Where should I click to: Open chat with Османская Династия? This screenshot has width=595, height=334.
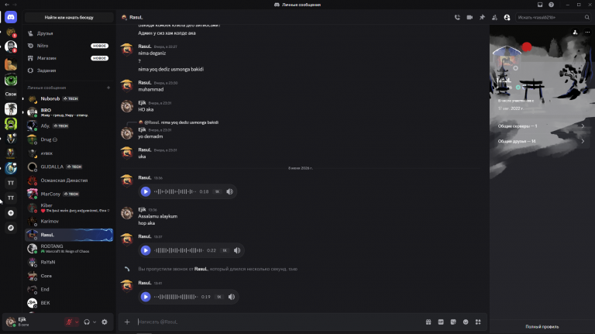69,181
